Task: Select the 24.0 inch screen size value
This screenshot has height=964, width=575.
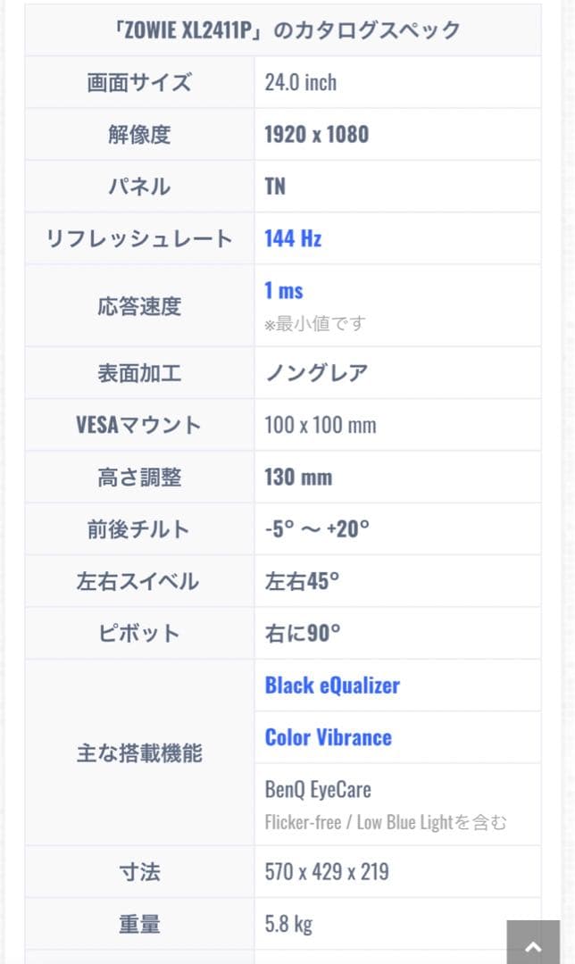Action: click(x=301, y=83)
